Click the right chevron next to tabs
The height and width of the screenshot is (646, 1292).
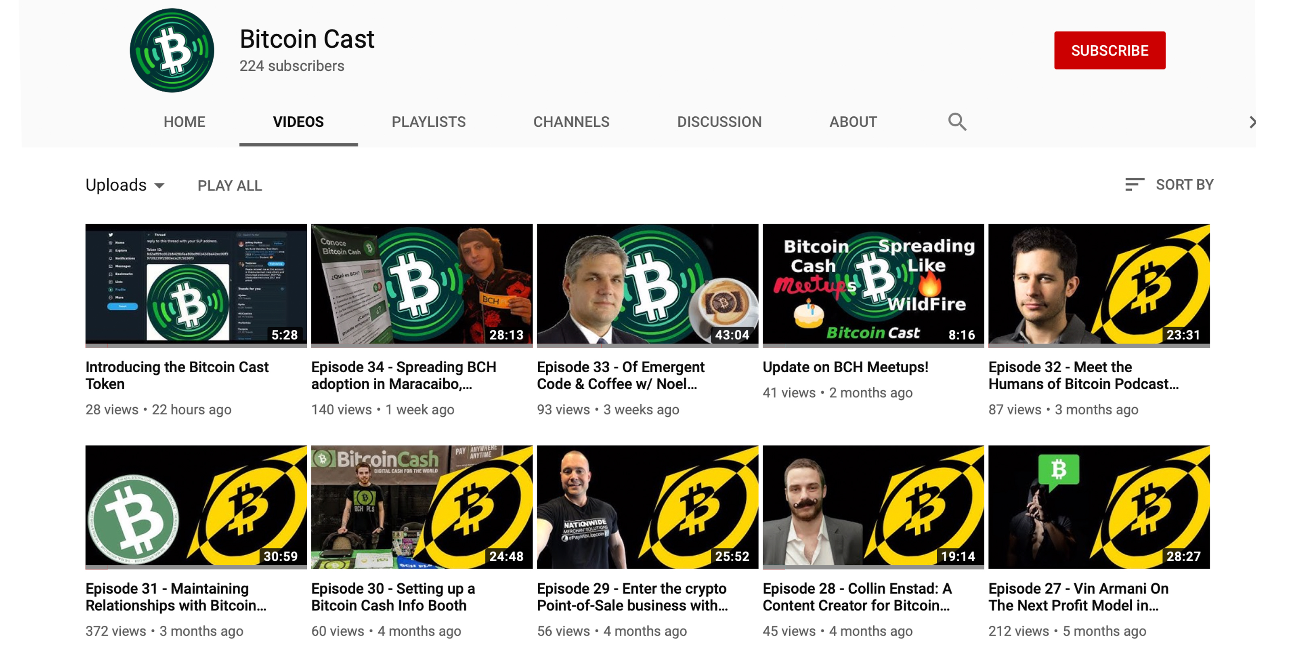[1252, 122]
